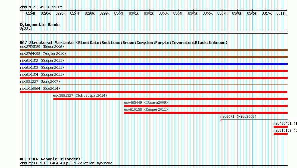The height and width of the screenshot is (168, 297).
Task: Click the 8308k ruler tick label
Action: coord(237,13)
